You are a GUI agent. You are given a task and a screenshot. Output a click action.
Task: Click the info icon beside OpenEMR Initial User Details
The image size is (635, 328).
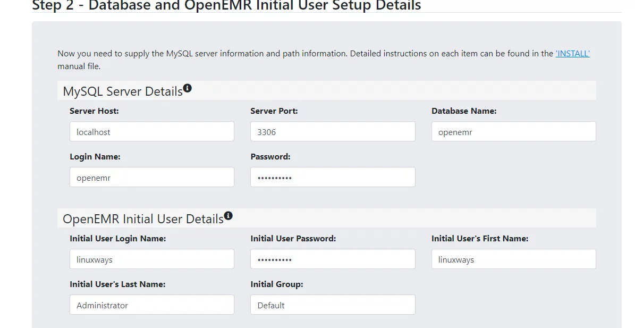[228, 215]
